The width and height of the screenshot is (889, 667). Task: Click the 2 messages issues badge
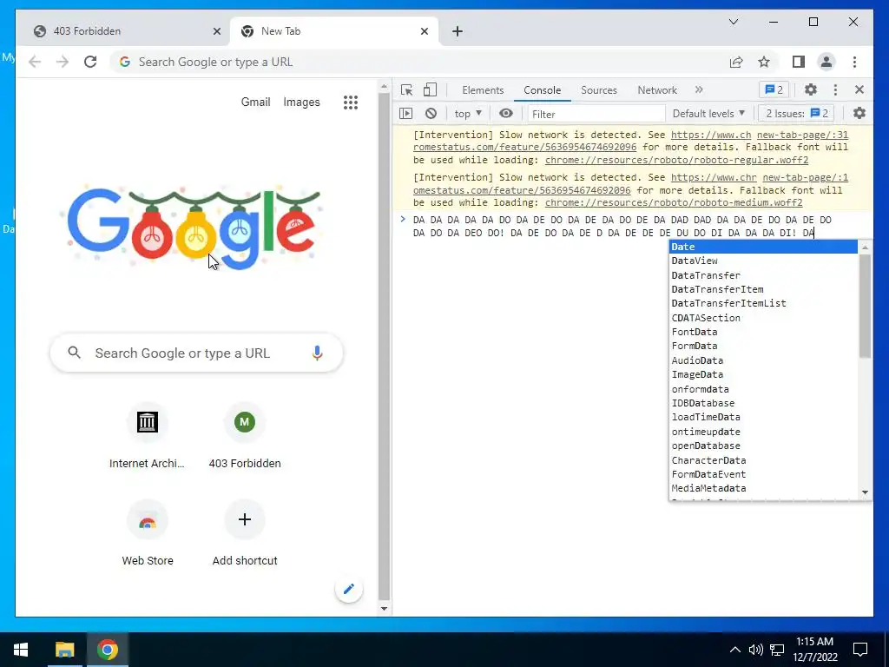774,89
